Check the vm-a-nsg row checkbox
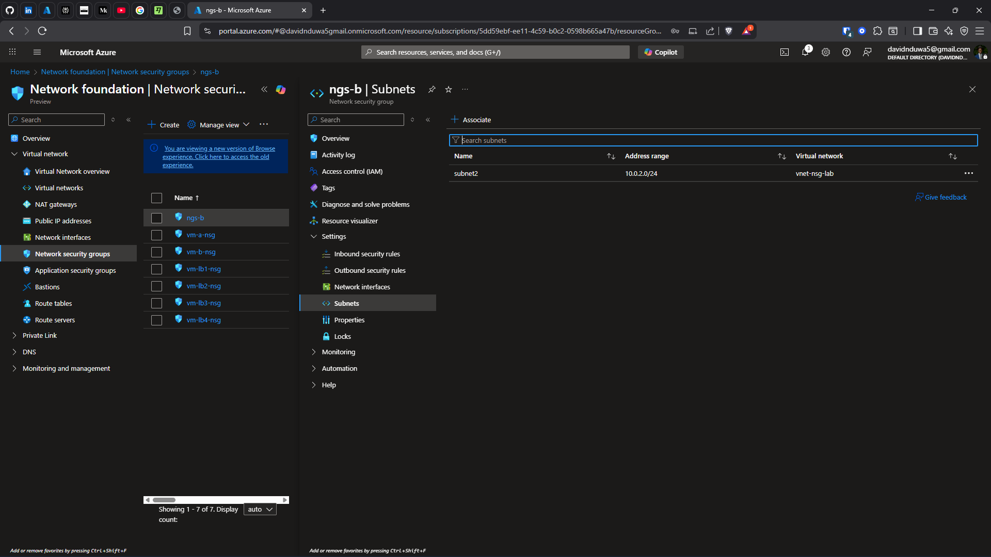 click(156, 235)
